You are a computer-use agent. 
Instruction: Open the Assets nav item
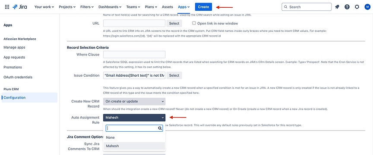167,7
